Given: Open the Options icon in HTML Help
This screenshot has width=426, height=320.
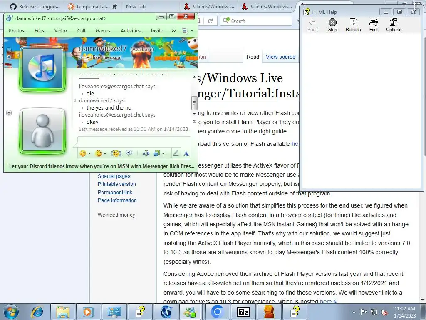Looking at the screenshot, I should pyautogui.click(x=394, y=25).
